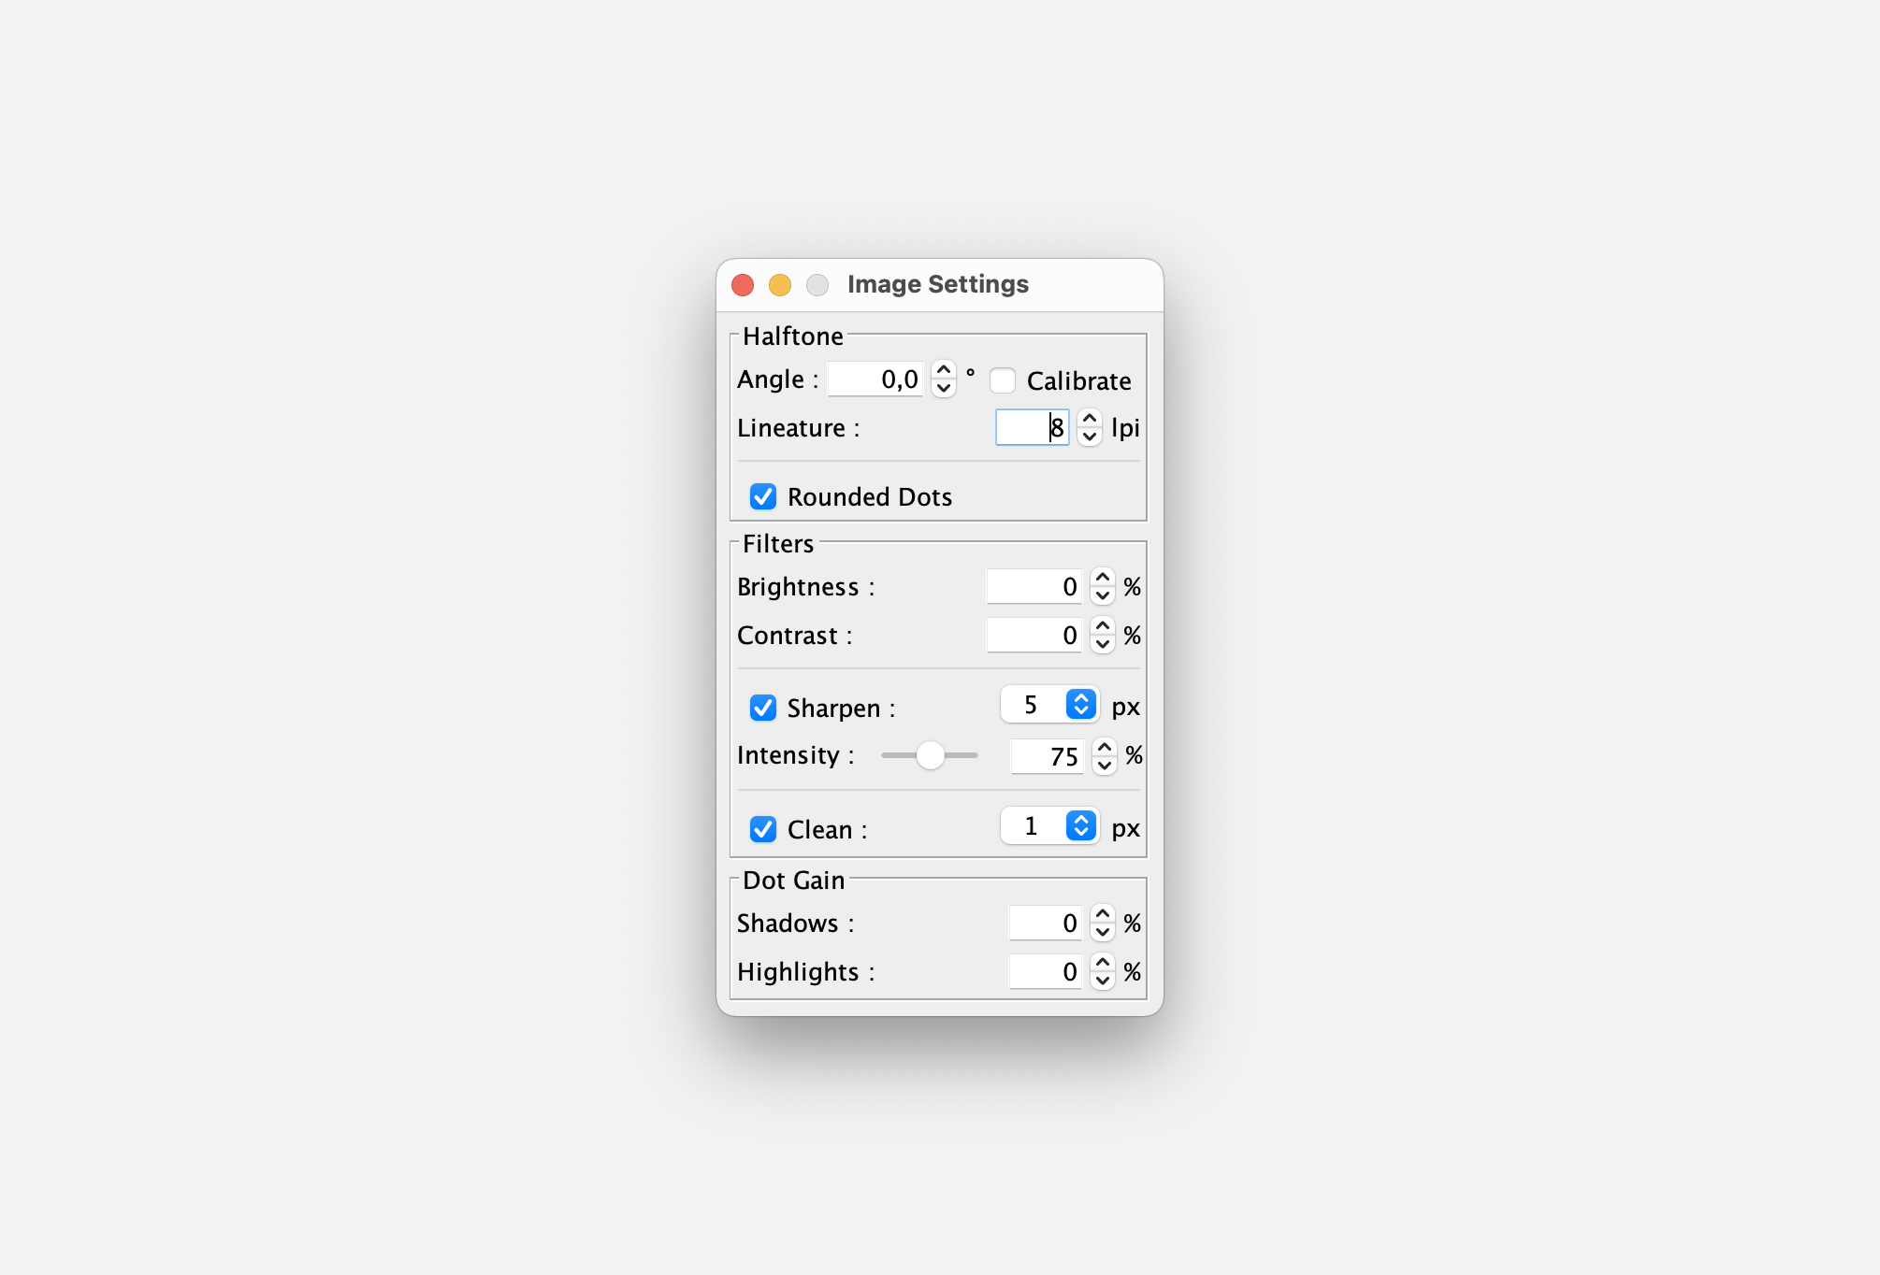Disable the Sharpen filter checkbox
This screenshot has width=1880, height=1275.
763,708
